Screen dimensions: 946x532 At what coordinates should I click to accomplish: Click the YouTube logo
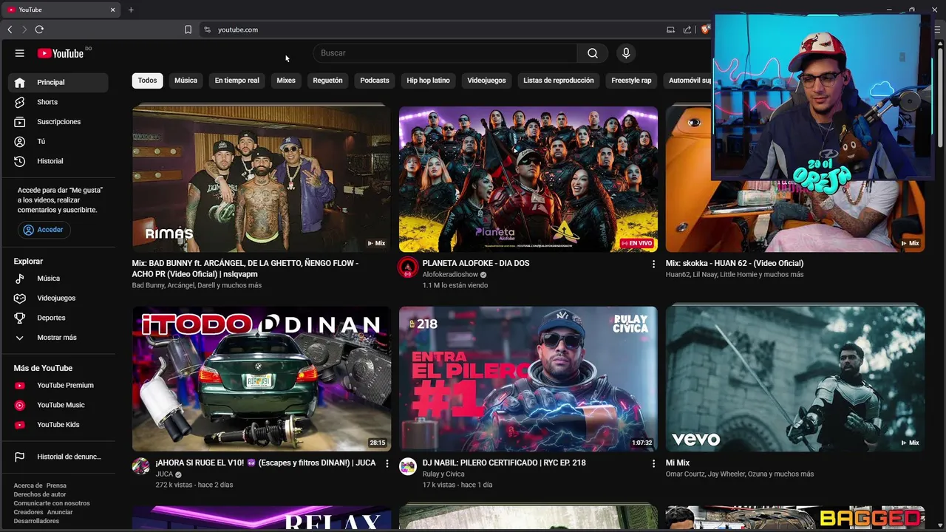click(61, 53)
